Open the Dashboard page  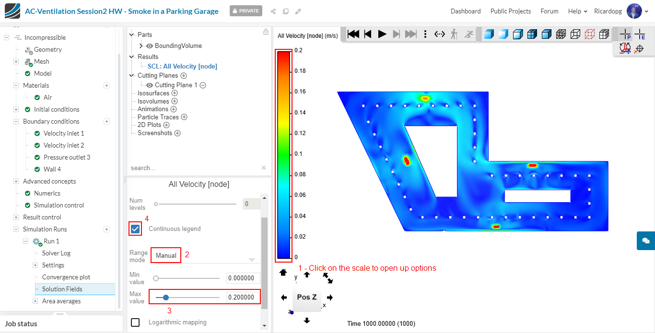(466, 11)
